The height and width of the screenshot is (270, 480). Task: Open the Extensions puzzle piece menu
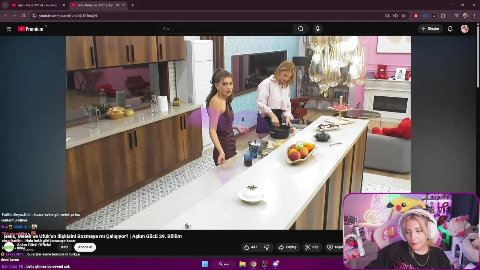click(x=443, y=16)
